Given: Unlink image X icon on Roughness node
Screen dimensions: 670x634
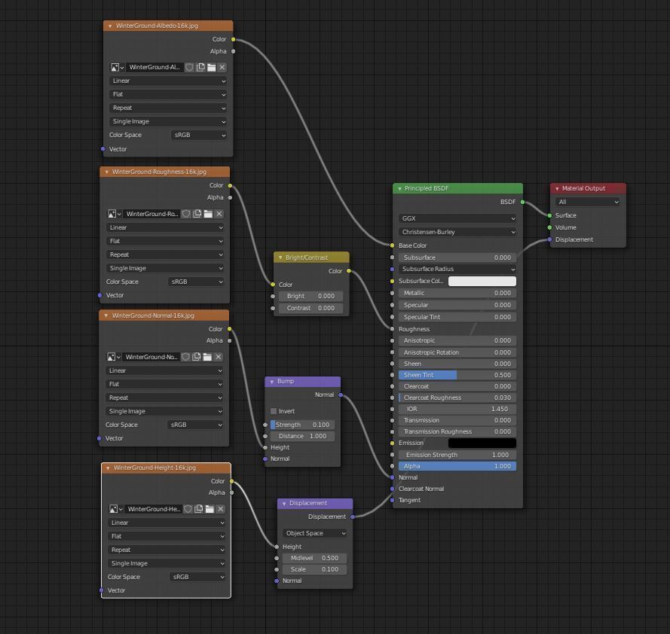Looking at the screenshot, I should tap(219, 214).
